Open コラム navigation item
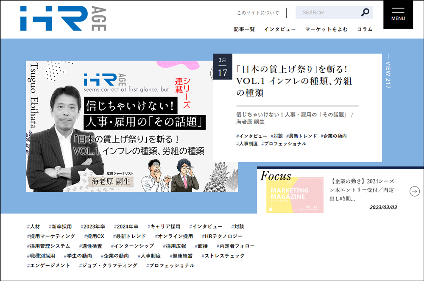 tap(365, 29)
